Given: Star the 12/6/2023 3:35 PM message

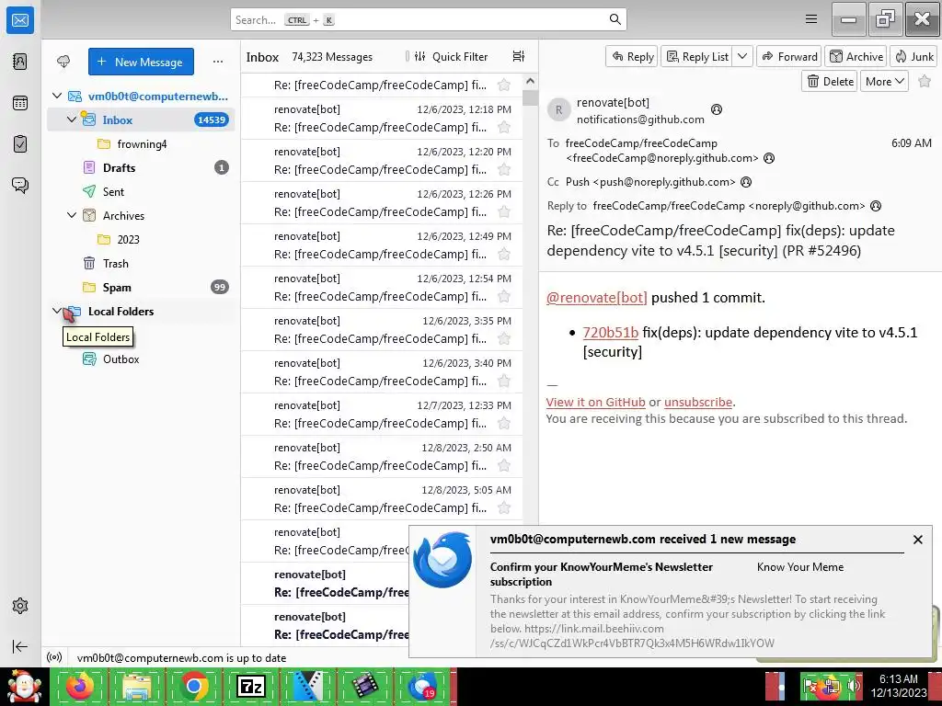Looking at the screenshot, I should coord(504,338).
